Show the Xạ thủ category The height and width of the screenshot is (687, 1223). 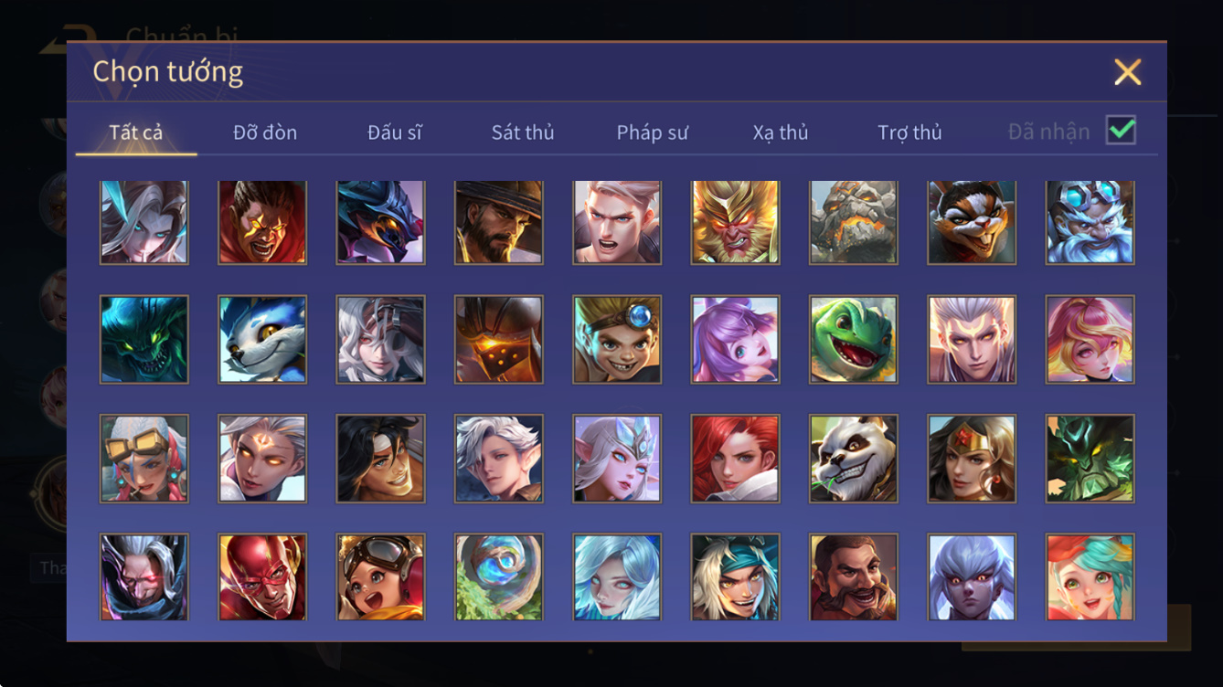click(781, 132)
